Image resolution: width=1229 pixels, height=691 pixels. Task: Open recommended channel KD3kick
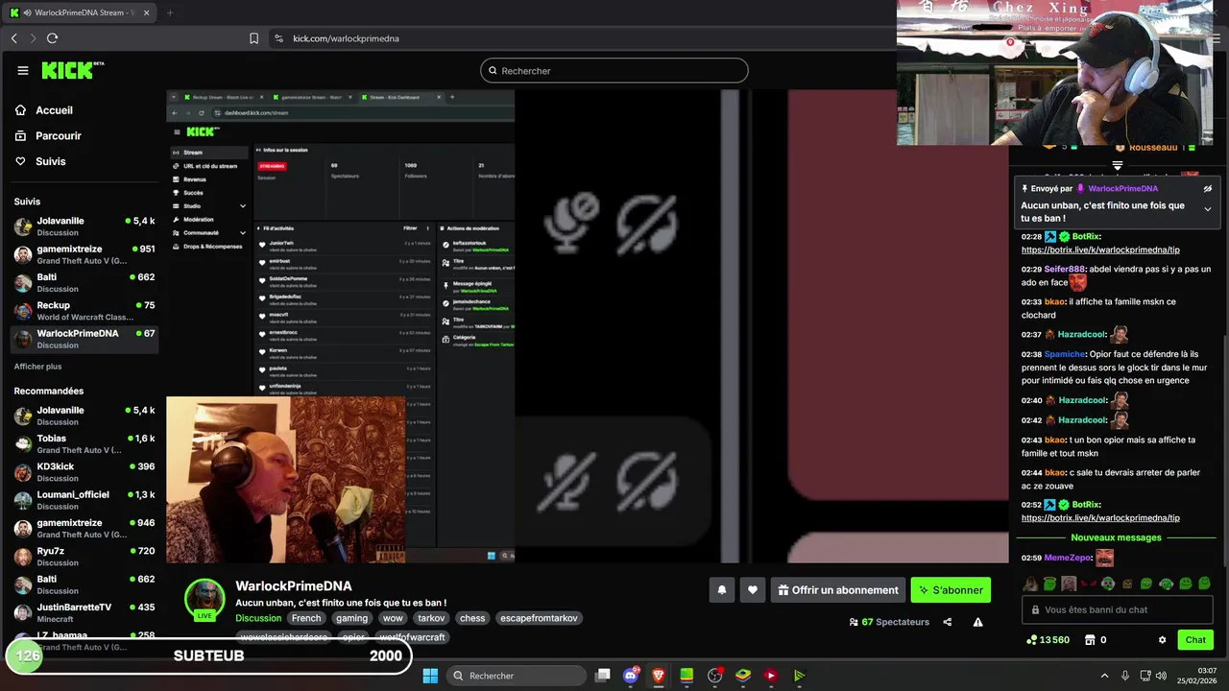pos(84,472)
